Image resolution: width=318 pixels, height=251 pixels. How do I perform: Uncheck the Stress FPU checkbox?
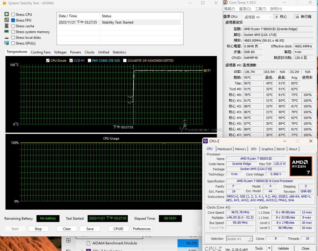coord(13,20)
